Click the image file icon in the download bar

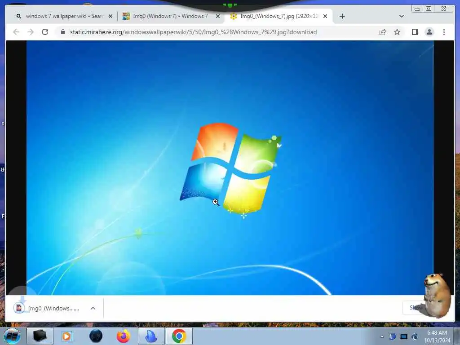(19, 308)
